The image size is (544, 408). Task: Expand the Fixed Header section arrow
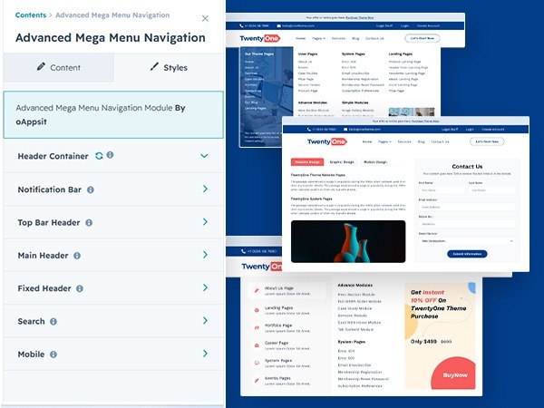[205, 287]
